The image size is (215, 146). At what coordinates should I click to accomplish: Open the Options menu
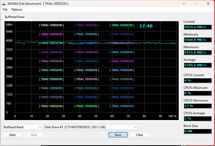17,10
